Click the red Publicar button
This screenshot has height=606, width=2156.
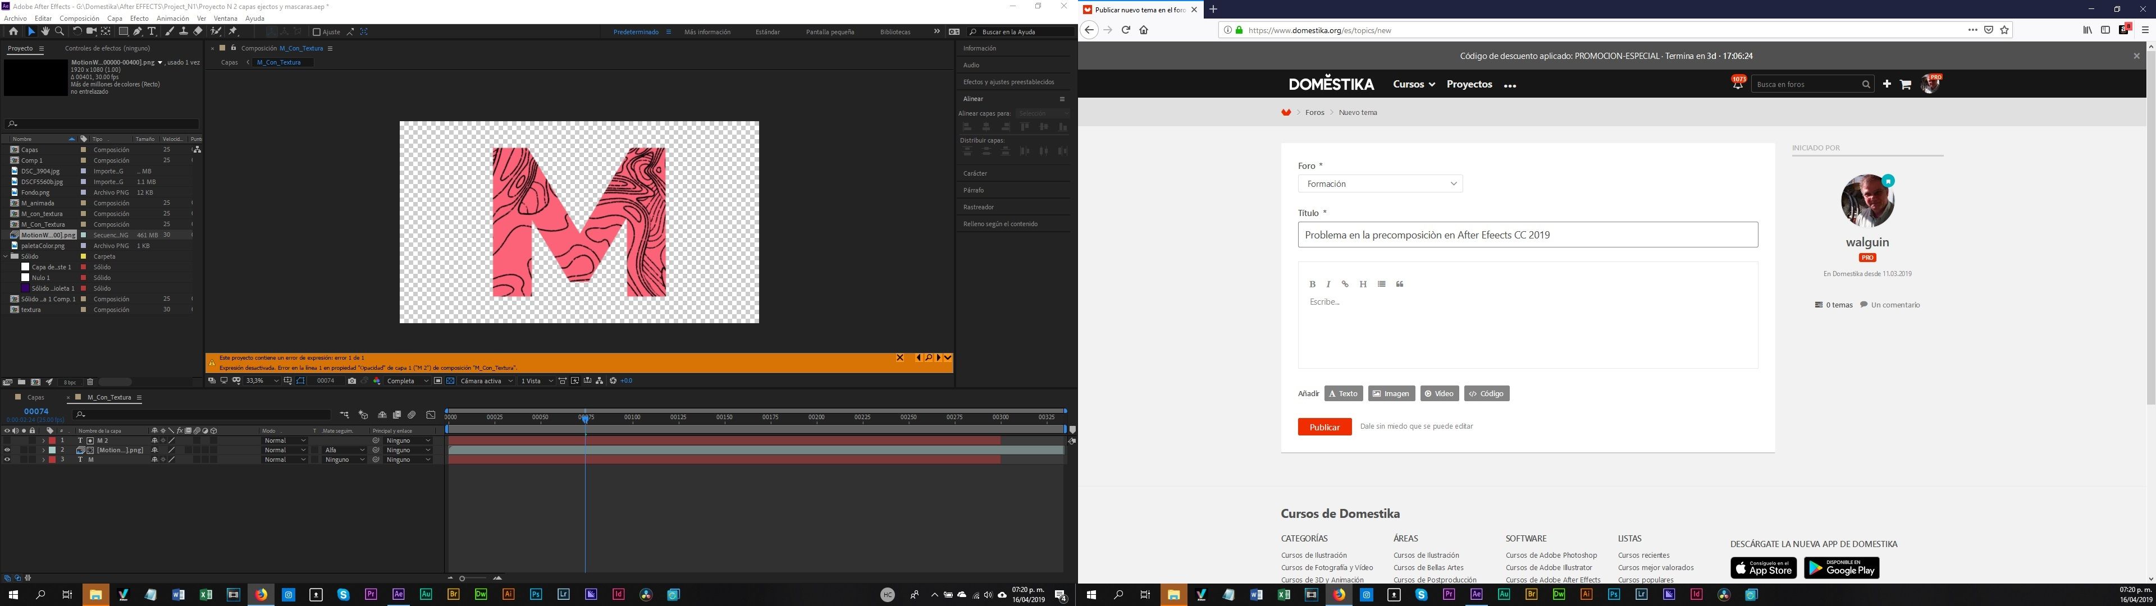[x=1324, y=427]
